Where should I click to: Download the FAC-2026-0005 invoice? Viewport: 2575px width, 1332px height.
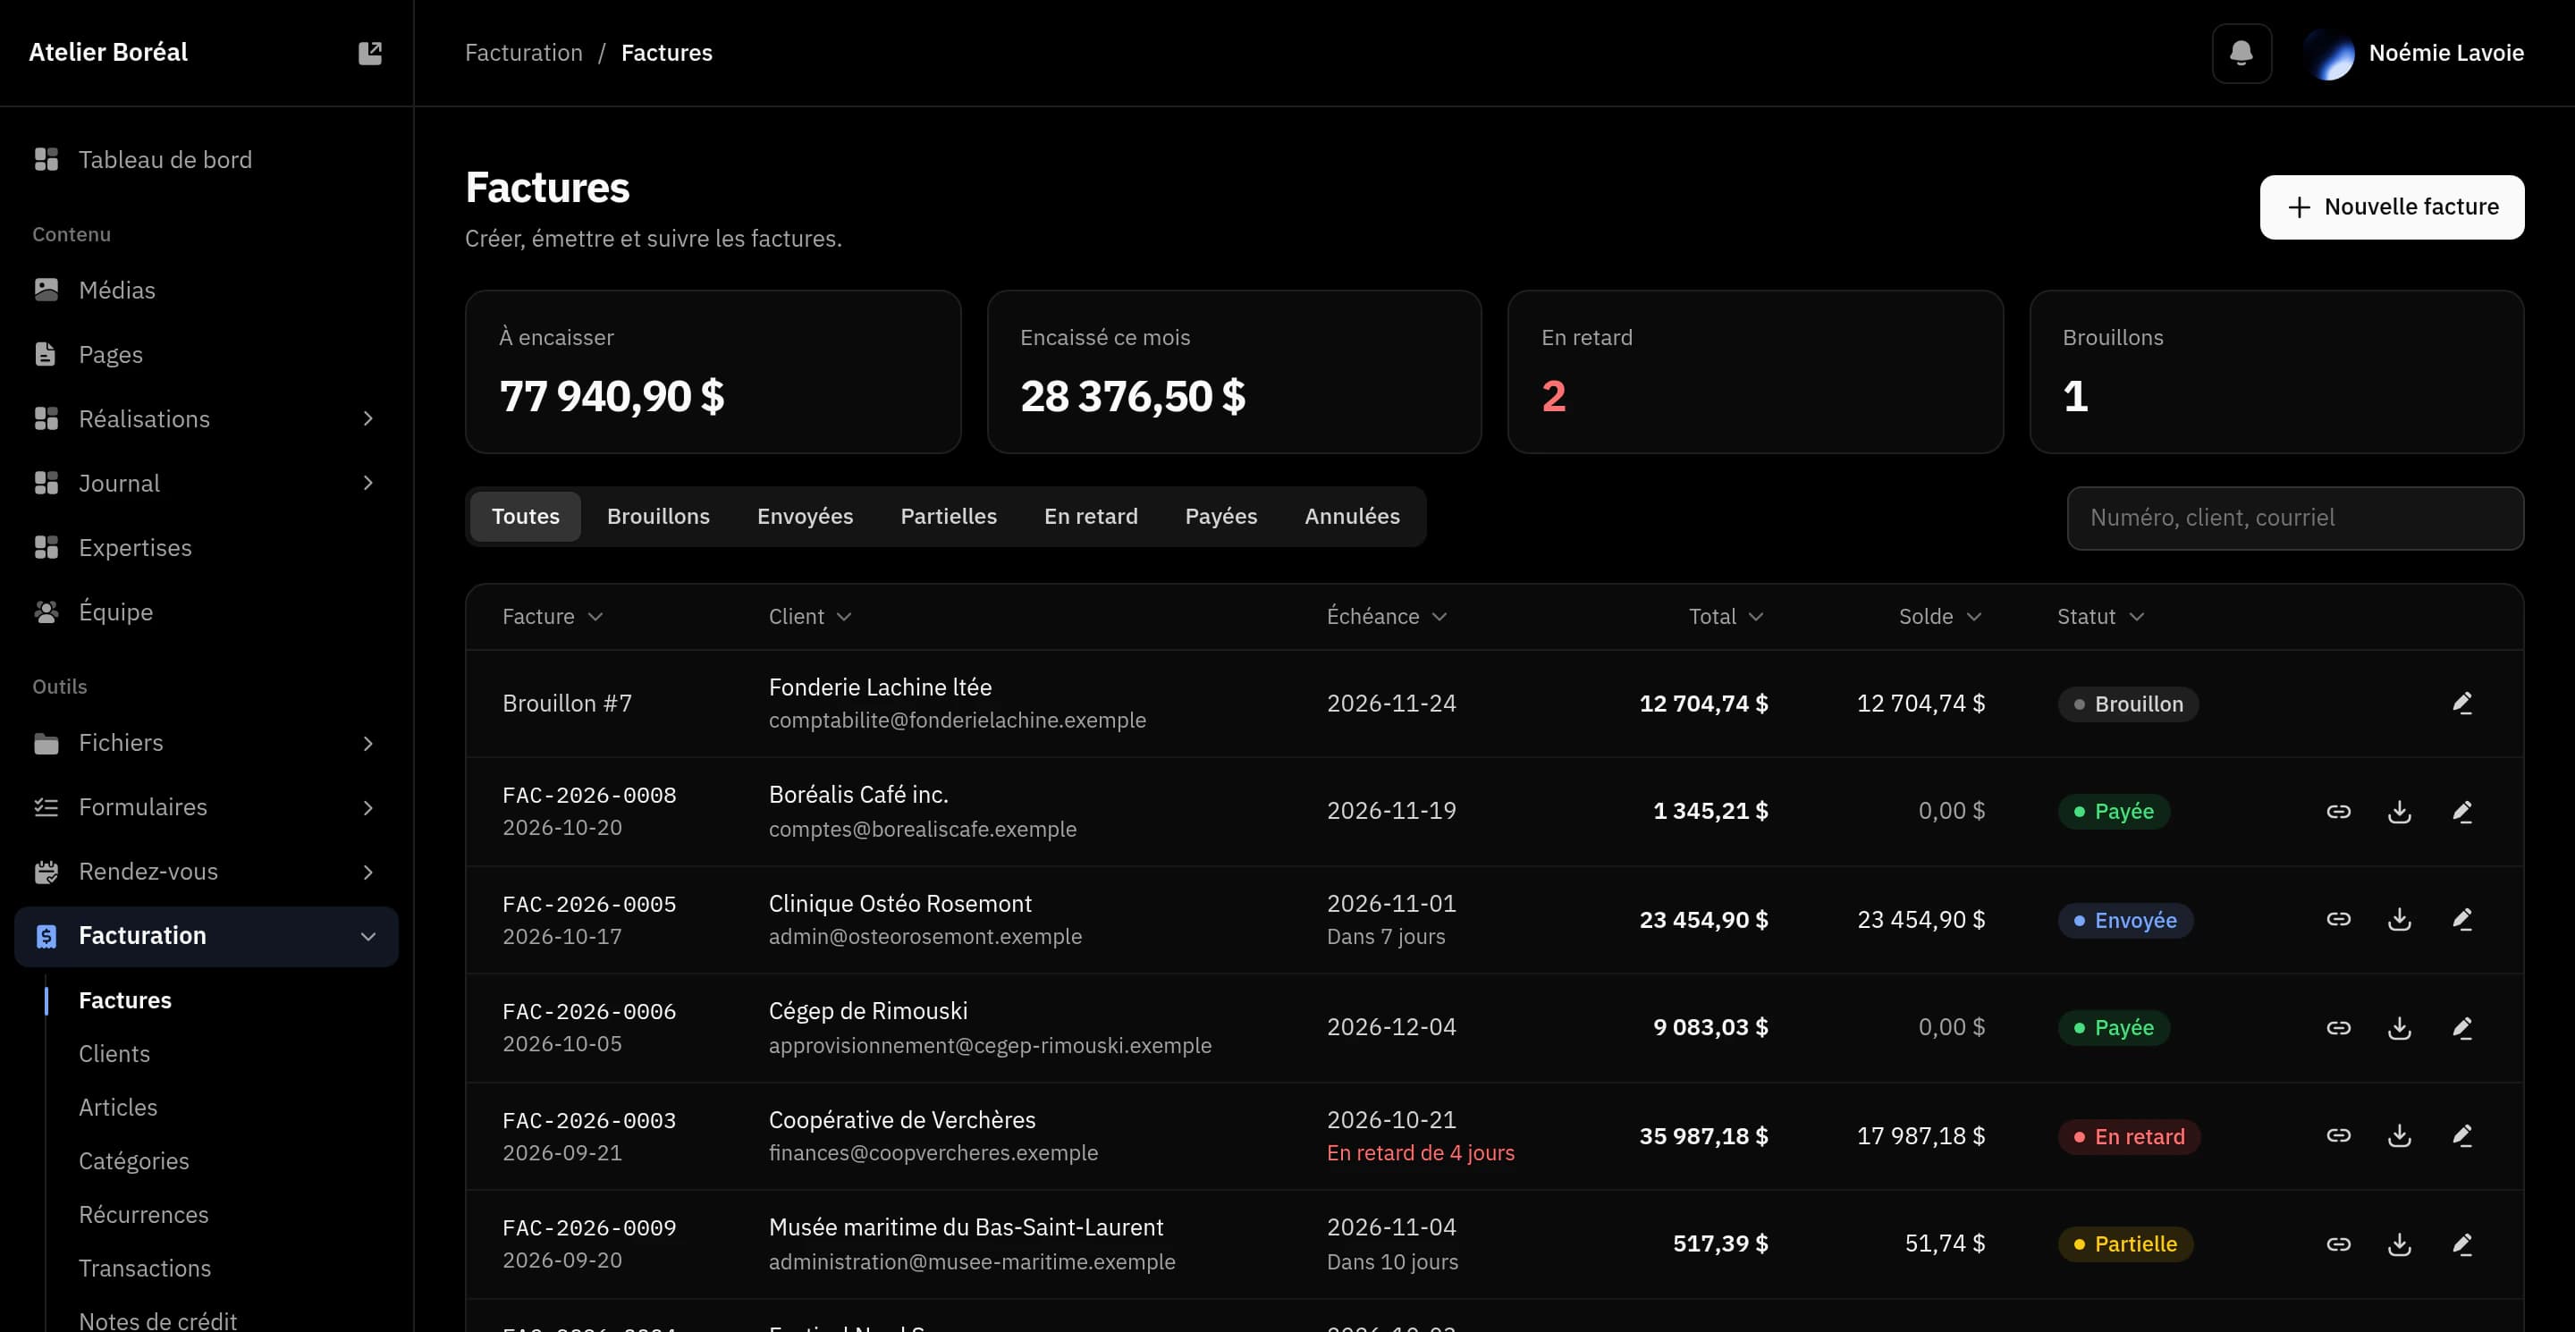click(x=2399, y=919)
